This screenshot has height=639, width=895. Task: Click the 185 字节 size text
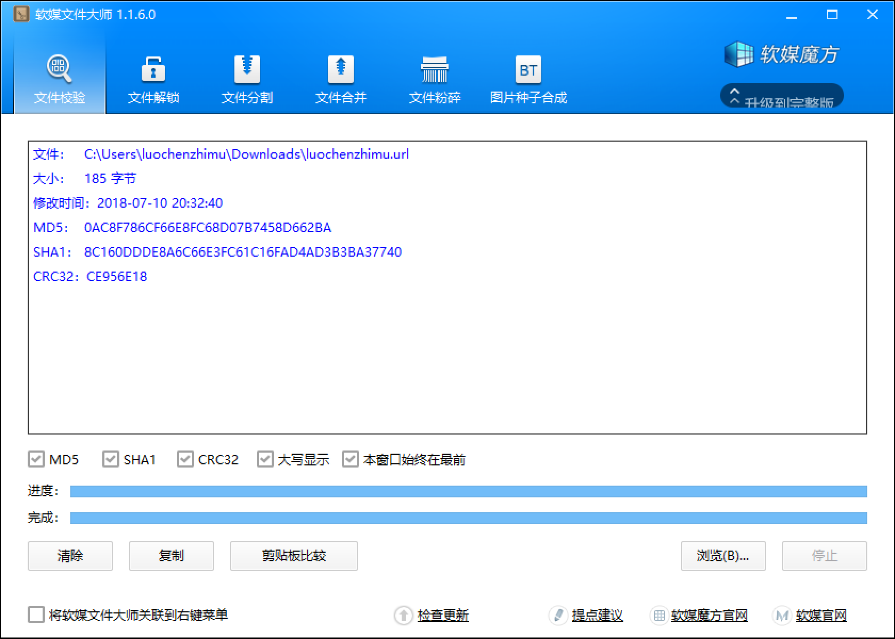[110, 178]
